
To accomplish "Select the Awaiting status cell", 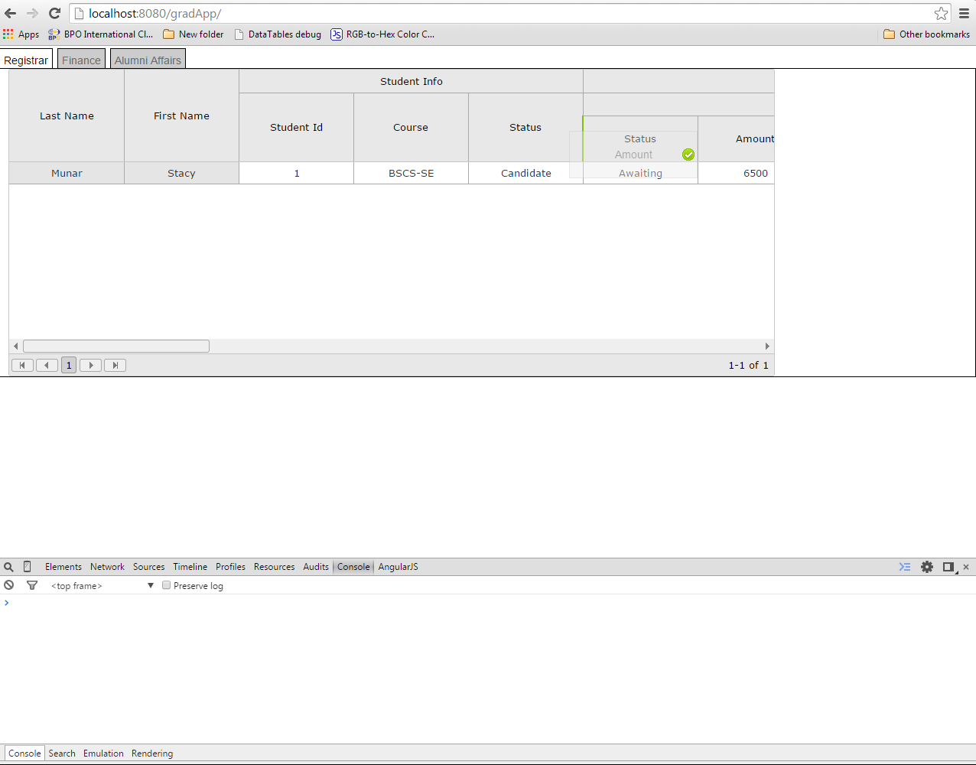I will (x=640, y=173).
